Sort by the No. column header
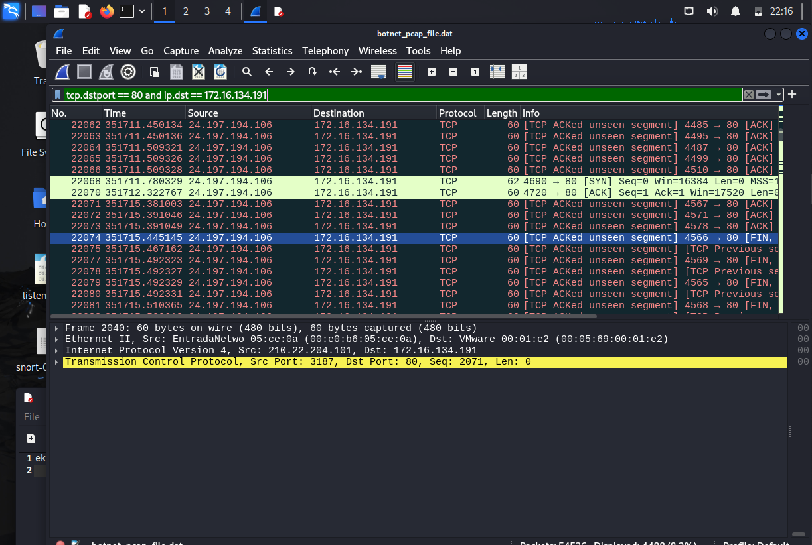Viewport: 812px width, 545px height. pos(76,113)
